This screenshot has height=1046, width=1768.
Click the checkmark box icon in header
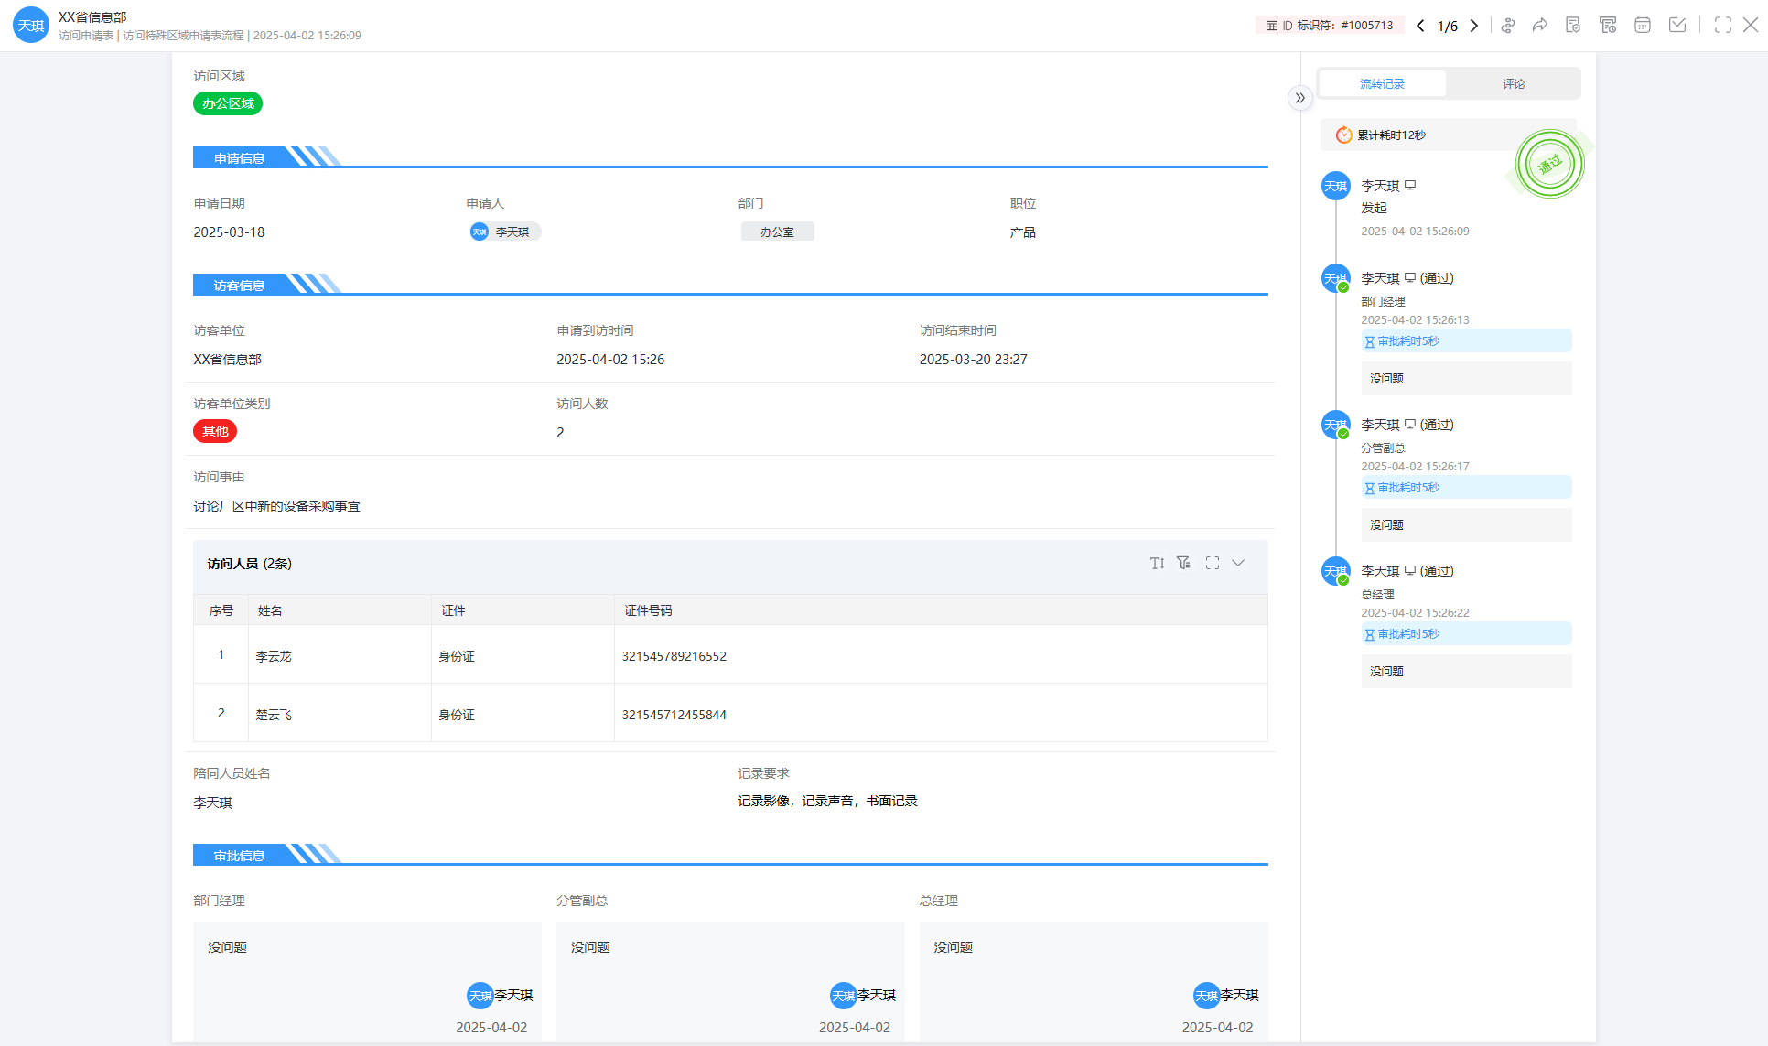point(1677,26)
